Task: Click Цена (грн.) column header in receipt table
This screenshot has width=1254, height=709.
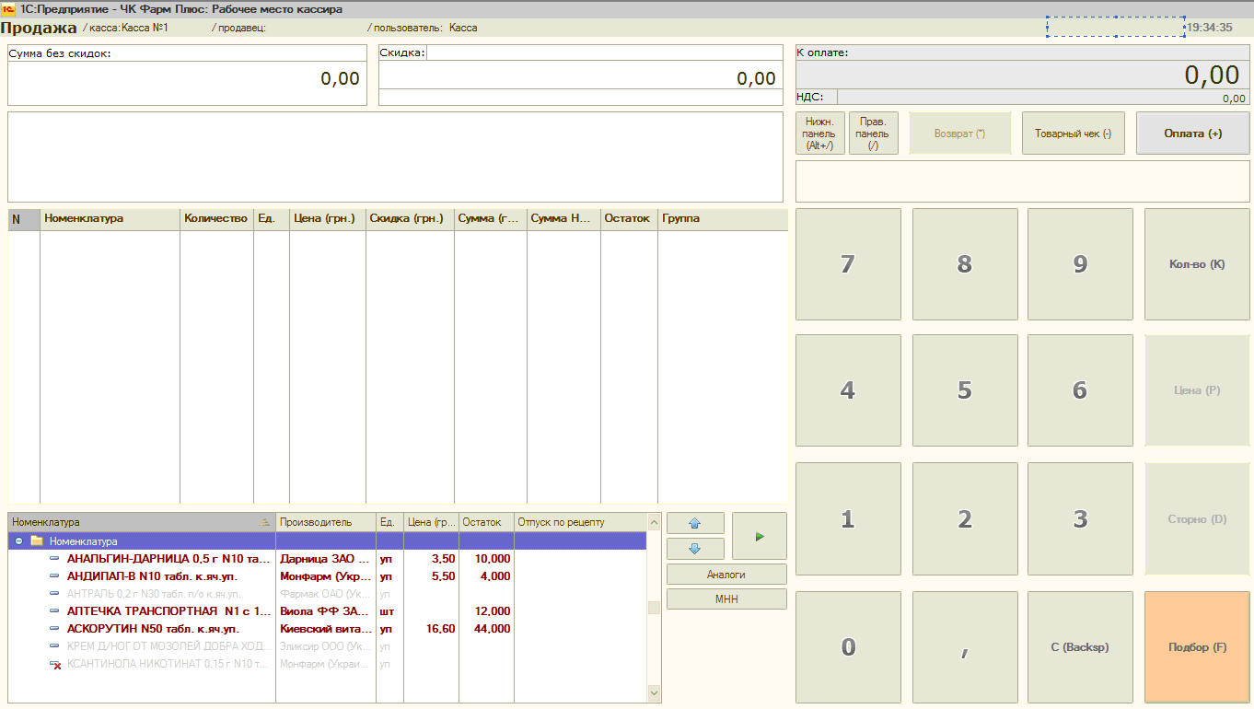Action: pos(328,219)
